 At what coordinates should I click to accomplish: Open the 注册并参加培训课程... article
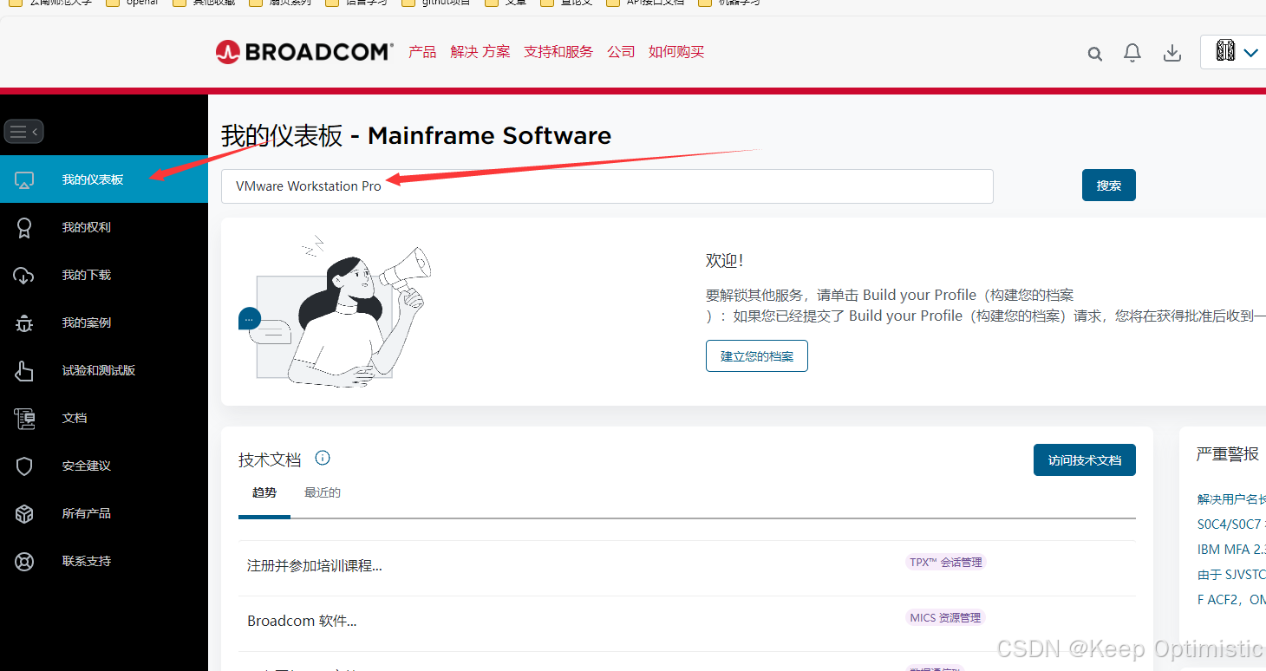pos(315,566)
